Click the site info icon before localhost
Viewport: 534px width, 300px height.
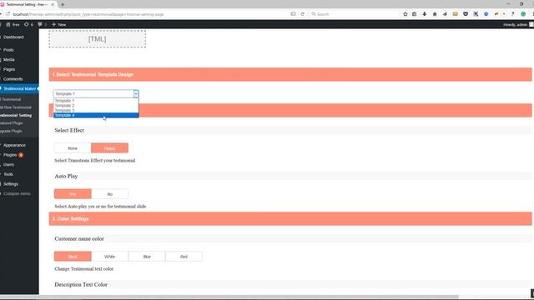(x=8, y=14)
